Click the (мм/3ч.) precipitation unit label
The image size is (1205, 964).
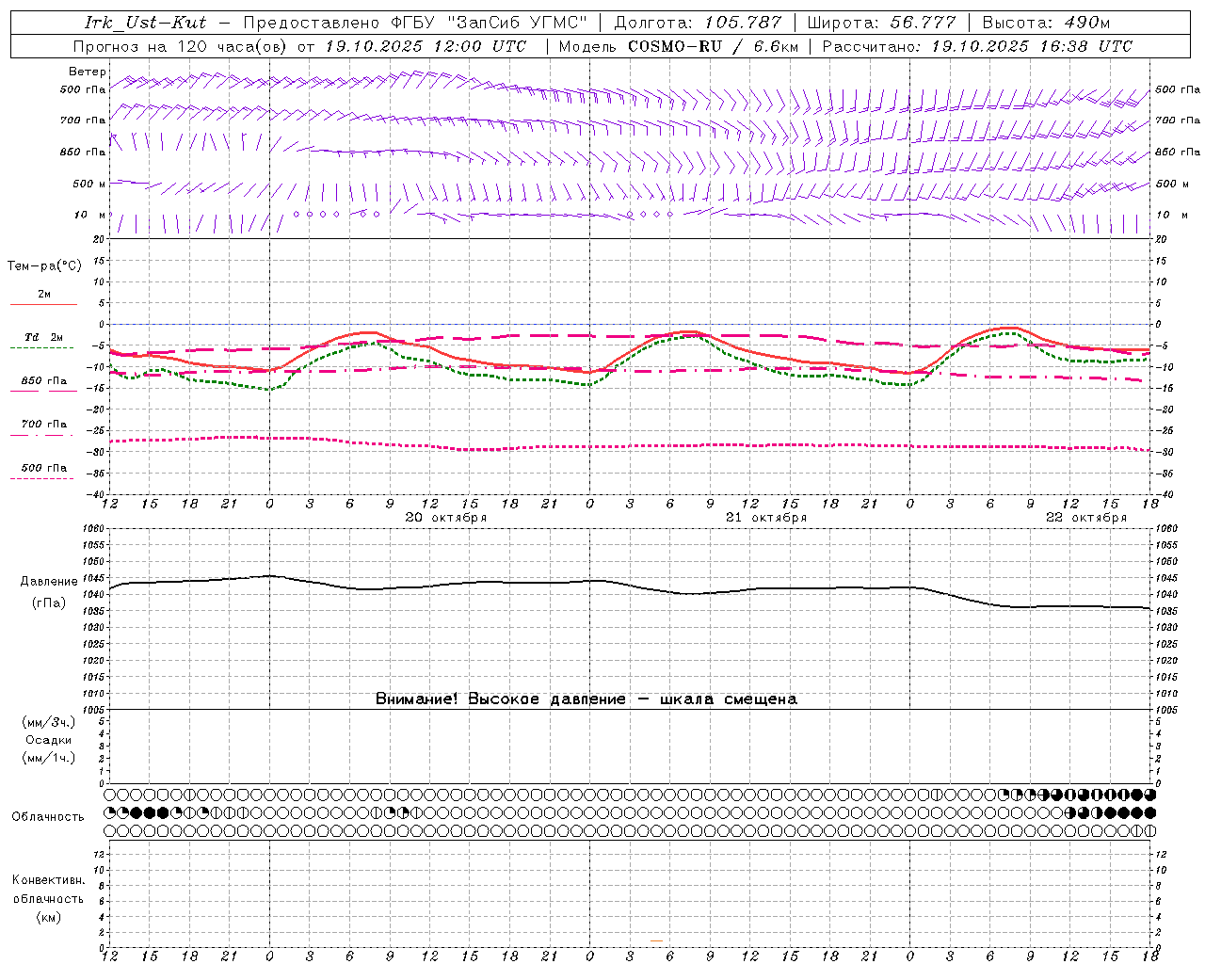[49, 722]
